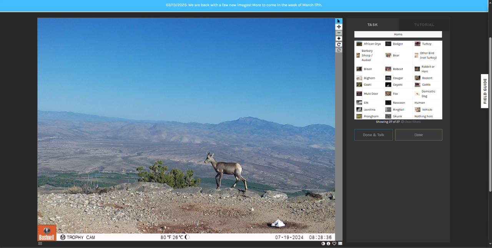492x248 pixels.
Task: Select Human option
Action: pos(427,103)
